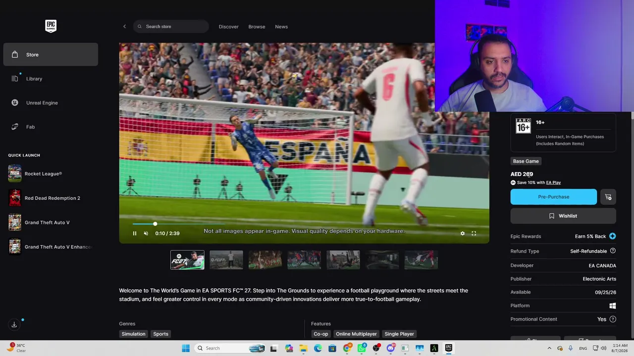Open the EA Play link
The image size is (634, 356).
tap(553, 182)
